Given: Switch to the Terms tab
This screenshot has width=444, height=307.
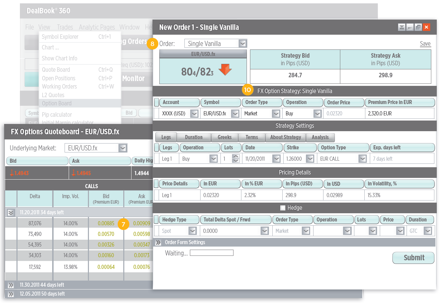Looking at the screenshot, I should tap(252, 137).
